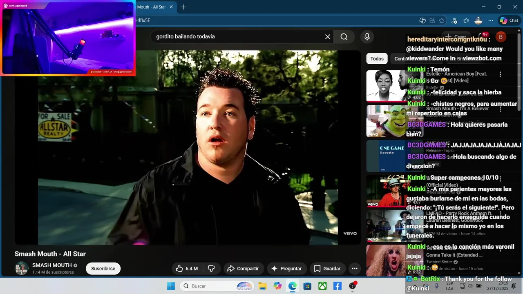Open SMASH MOUTH channel avatar
The height and width of the screenshot is (294, 523).
(x=21, y=268)
